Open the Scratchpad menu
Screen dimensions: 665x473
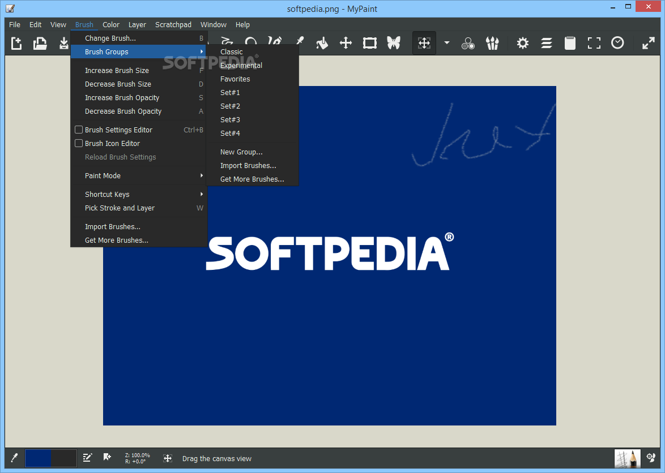(173, 24)
